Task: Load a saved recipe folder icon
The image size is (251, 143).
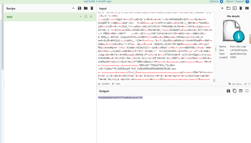Action: coord(86,8)
